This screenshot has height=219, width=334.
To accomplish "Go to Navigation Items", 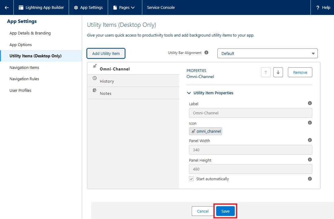I will pyautogui.click(x=24, y=67).
